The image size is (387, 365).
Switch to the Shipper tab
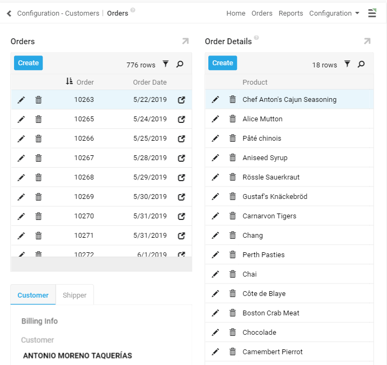(74, 295)
